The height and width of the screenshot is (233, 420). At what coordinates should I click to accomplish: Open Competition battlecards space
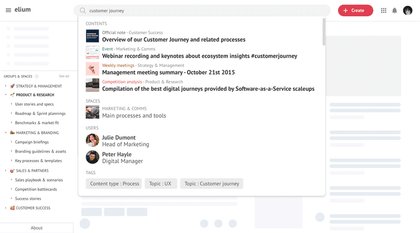36,189
